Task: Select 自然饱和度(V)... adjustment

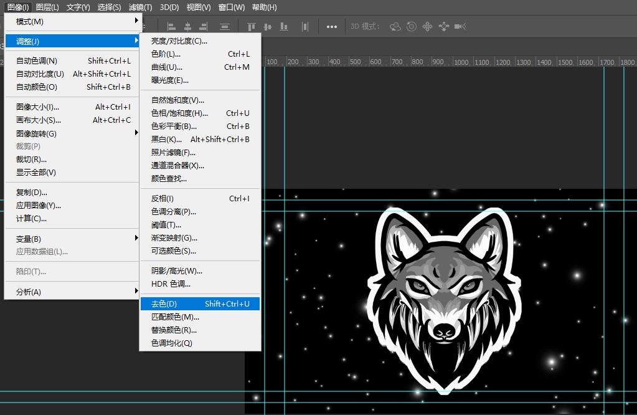Action: (201, 100)
